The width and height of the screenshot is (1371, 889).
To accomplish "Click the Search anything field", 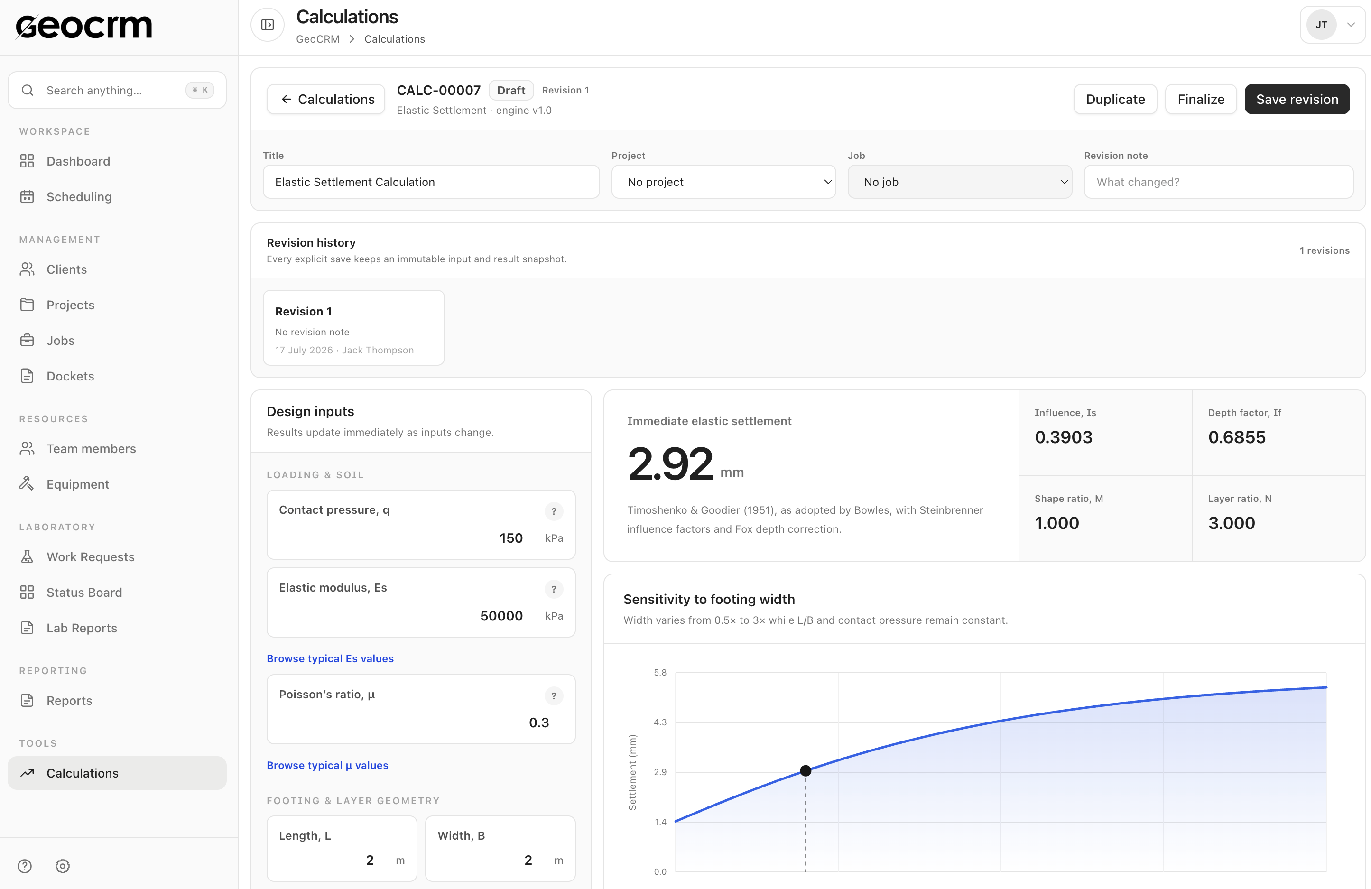I will pyautogui.click(x=117, y=91).
